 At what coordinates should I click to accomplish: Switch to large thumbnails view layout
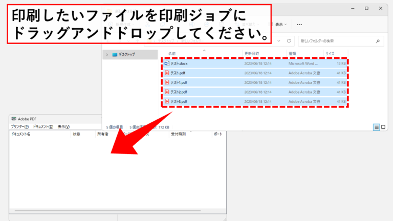click(383, 127)
